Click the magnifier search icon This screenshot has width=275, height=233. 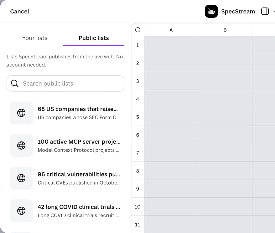coord(15,83)
